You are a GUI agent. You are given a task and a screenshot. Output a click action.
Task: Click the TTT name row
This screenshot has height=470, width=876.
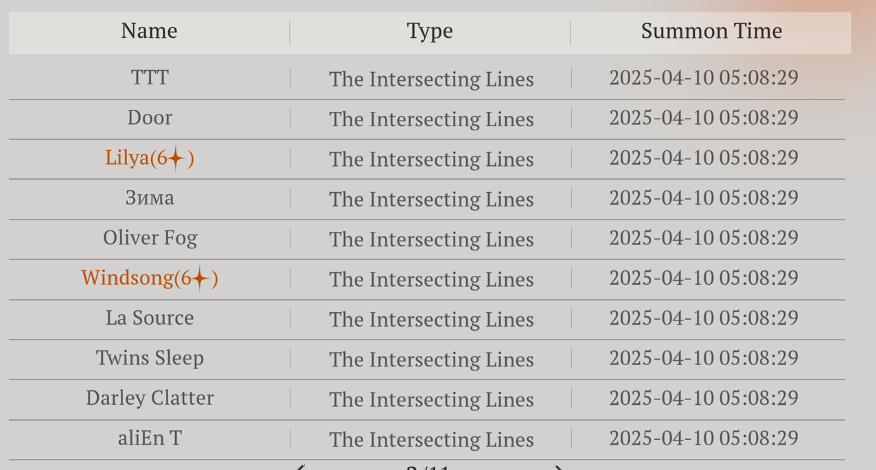(150, 78)
